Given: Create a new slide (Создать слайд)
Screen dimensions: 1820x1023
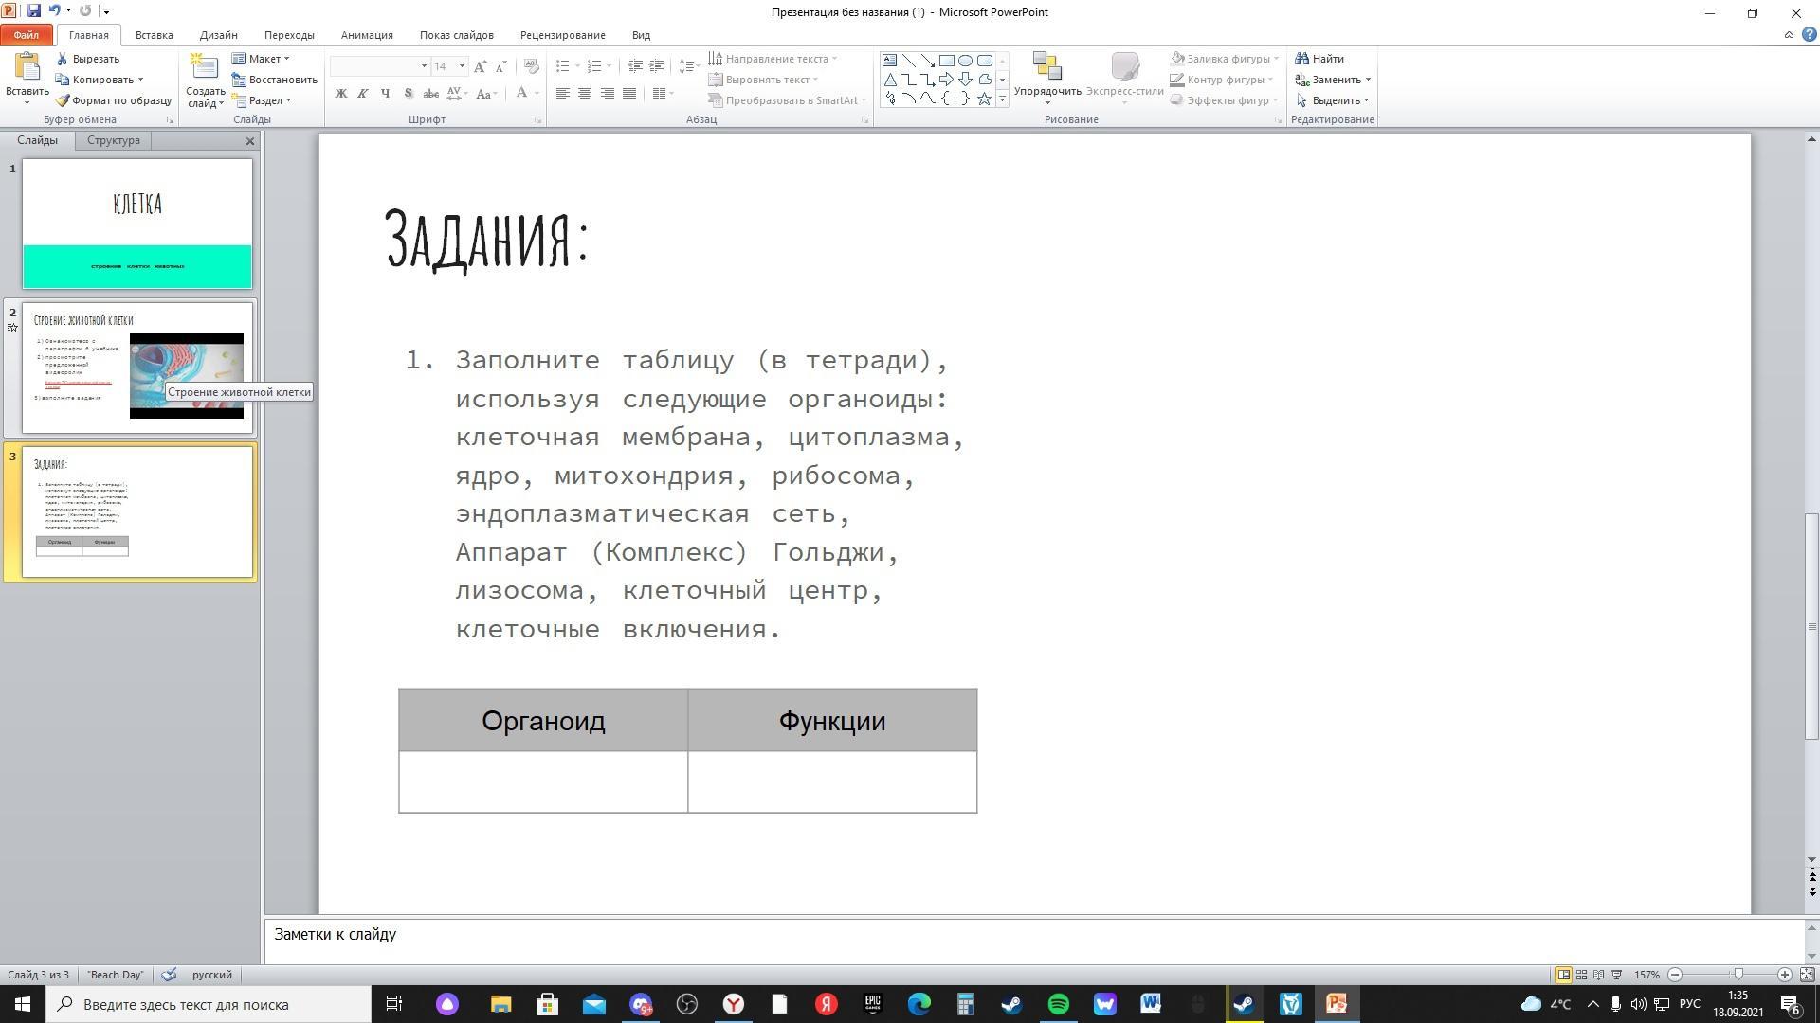Looking at the screenshot, I should tap(205, 81).
